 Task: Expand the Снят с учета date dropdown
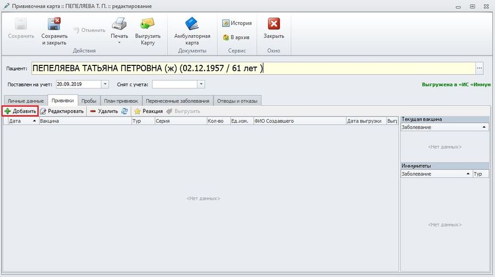(201, 84)
